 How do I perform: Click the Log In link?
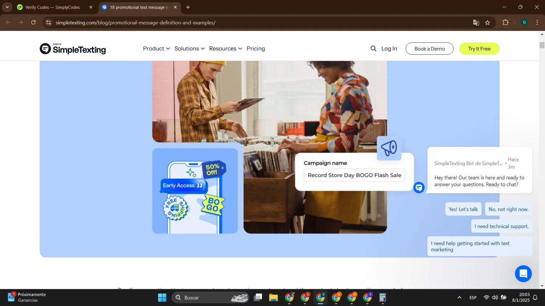(x=389, y=49)
